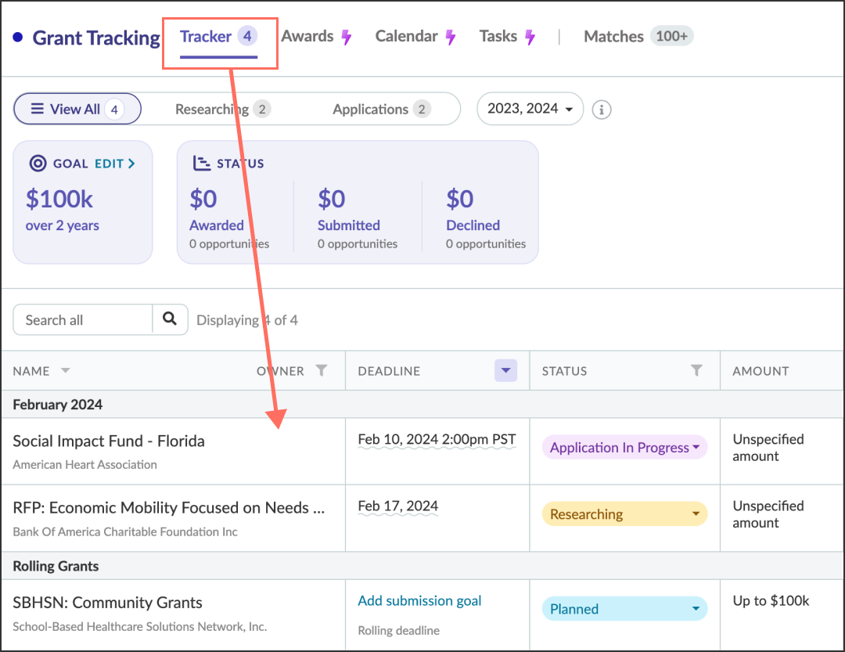This screenshot has height=652, width=845.
Task: Click the Add submission goal link
Action: tap(419, 600)
